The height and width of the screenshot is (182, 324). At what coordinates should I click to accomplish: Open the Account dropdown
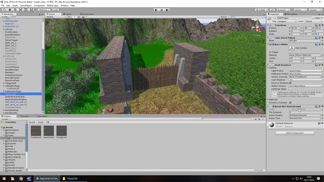tap(283, 10)
